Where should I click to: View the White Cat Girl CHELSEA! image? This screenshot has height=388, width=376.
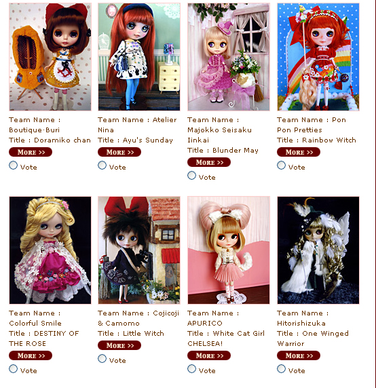click(x=229, y=250)
